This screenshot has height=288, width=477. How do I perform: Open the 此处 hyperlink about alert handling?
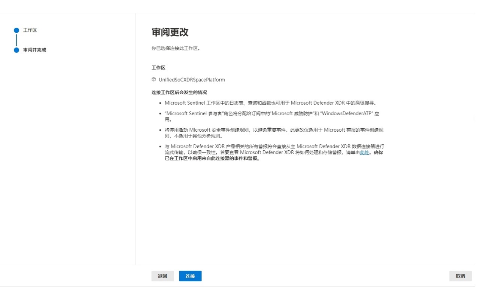point(365,153)
